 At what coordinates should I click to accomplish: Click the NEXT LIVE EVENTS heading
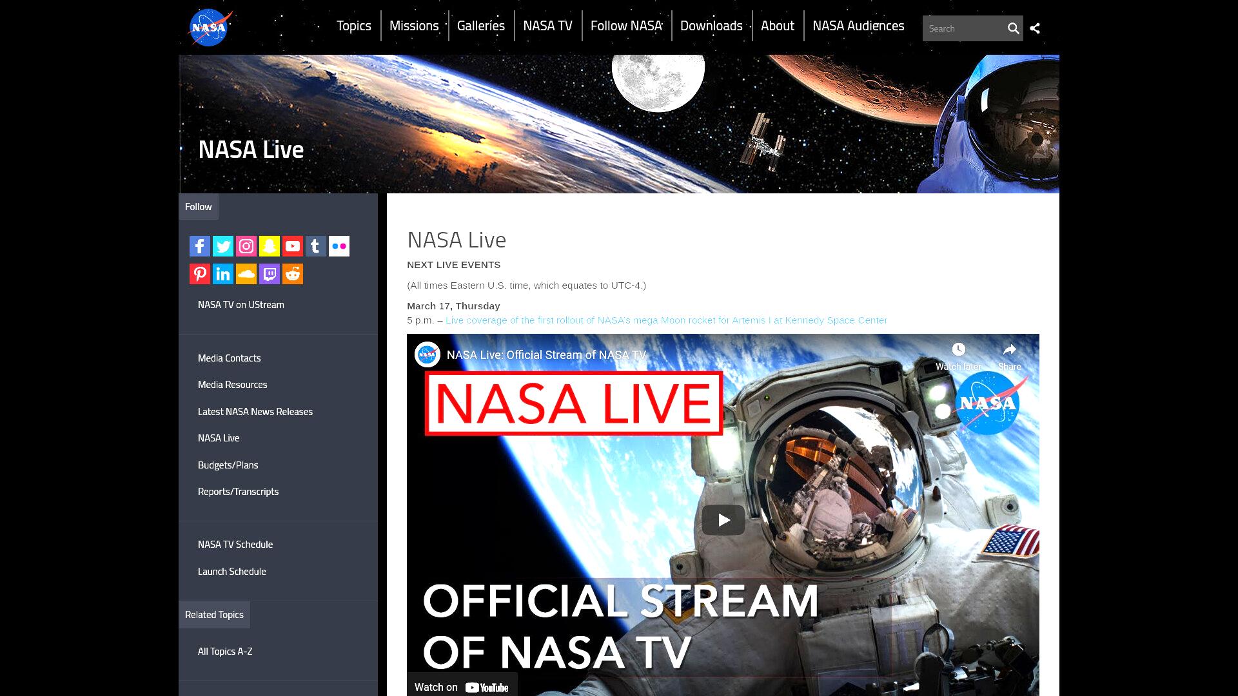(454, 265)
